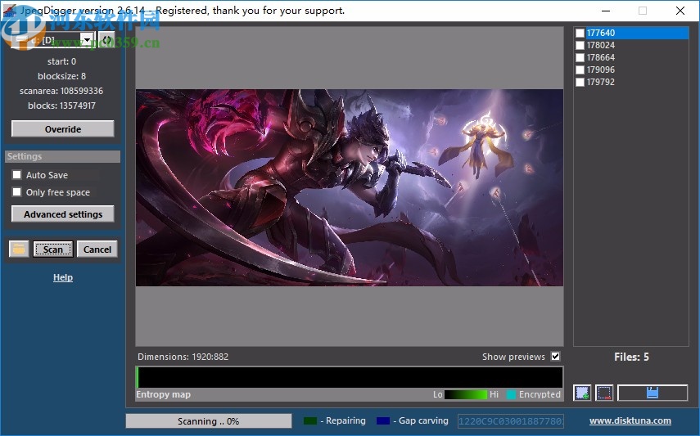This screenshot has height=436, width=700.
Task: Tick the Only free space checkbox
Action: coord(16,192)
